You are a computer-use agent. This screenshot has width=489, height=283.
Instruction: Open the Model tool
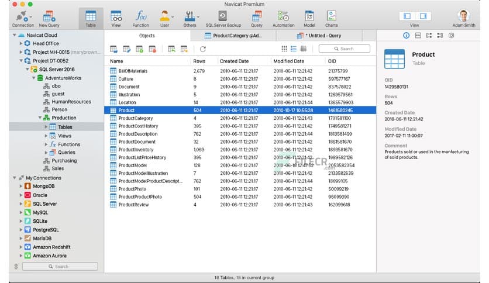[x=309, y=19]
